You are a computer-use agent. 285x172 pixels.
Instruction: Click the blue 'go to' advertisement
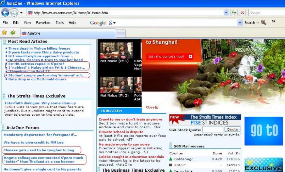(264, 131)
